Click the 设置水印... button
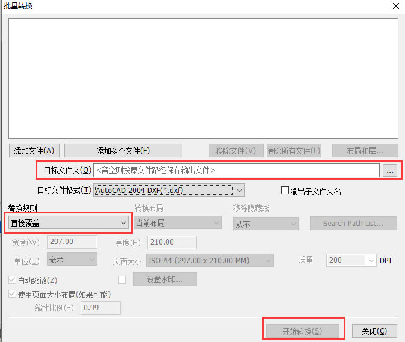The width and height of the screenshot is (405, 342). coord(165,279)
